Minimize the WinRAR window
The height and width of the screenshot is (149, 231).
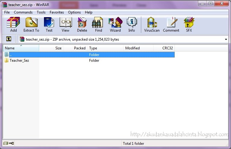coord(202,4)
